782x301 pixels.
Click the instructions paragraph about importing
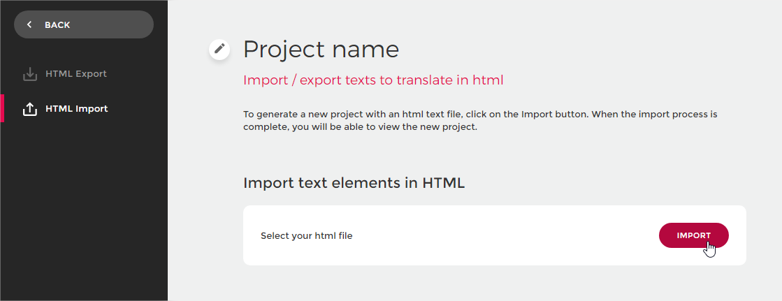pos(480,121)
